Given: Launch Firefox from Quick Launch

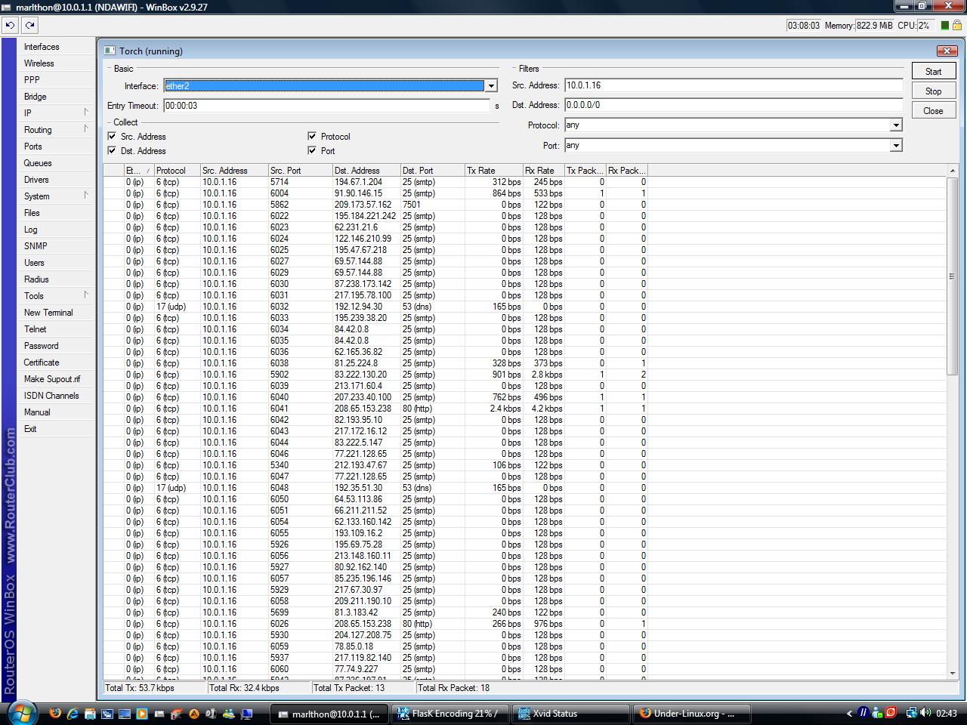Looking at the screenshot, I should [55, 713].
